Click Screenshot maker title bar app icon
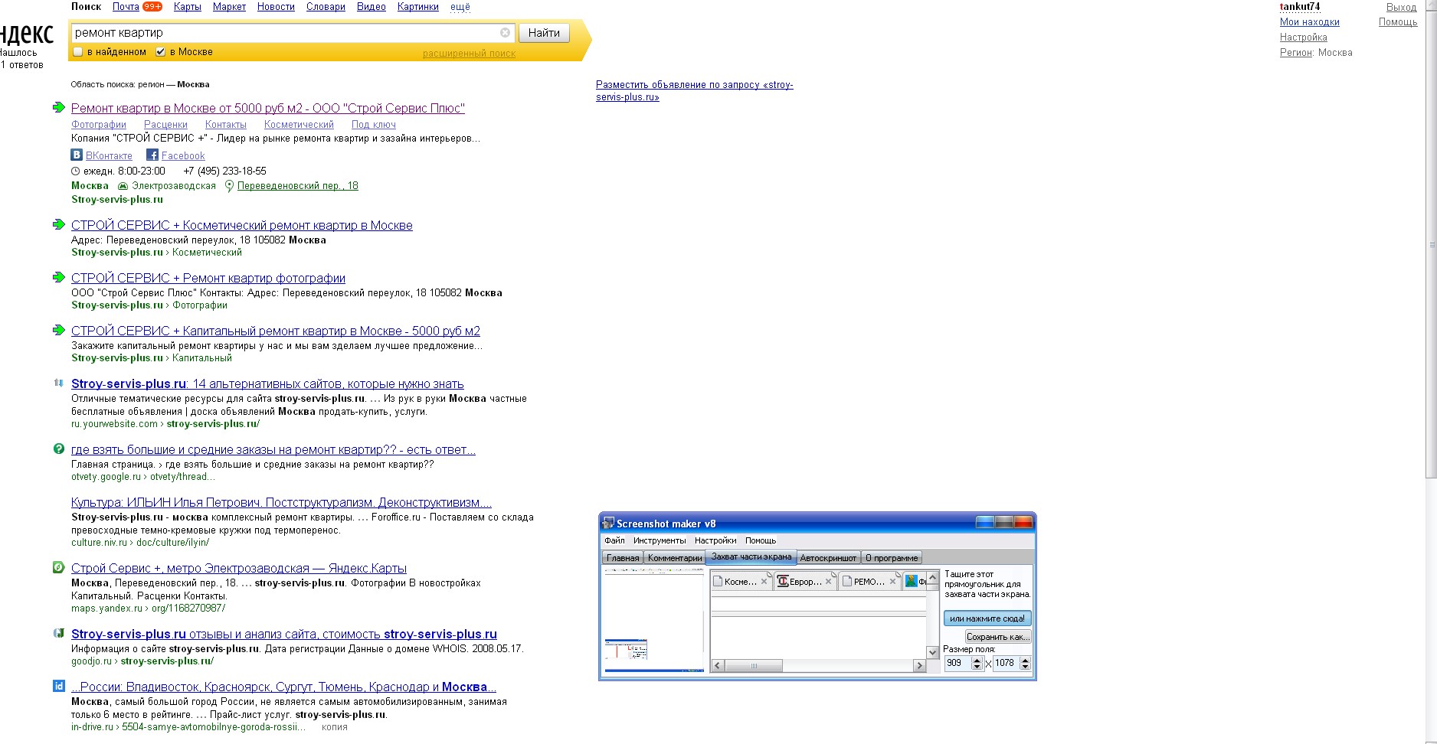This screenshot has height=744, width=1437. pos(609,524)
